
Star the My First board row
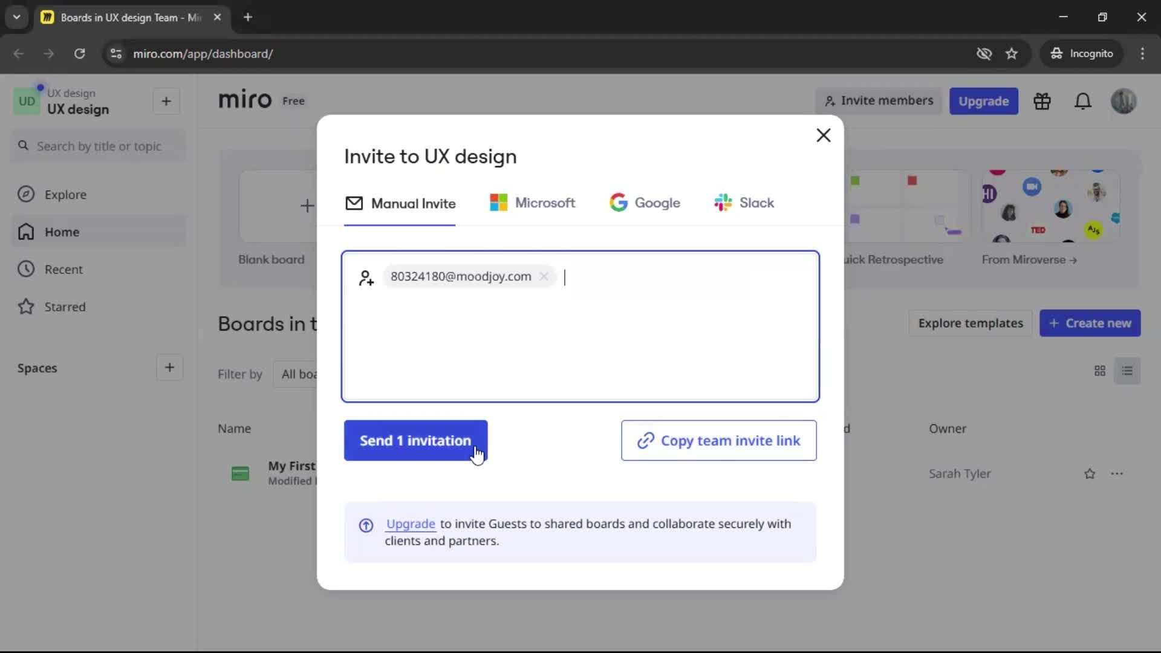coord(1090,474)
